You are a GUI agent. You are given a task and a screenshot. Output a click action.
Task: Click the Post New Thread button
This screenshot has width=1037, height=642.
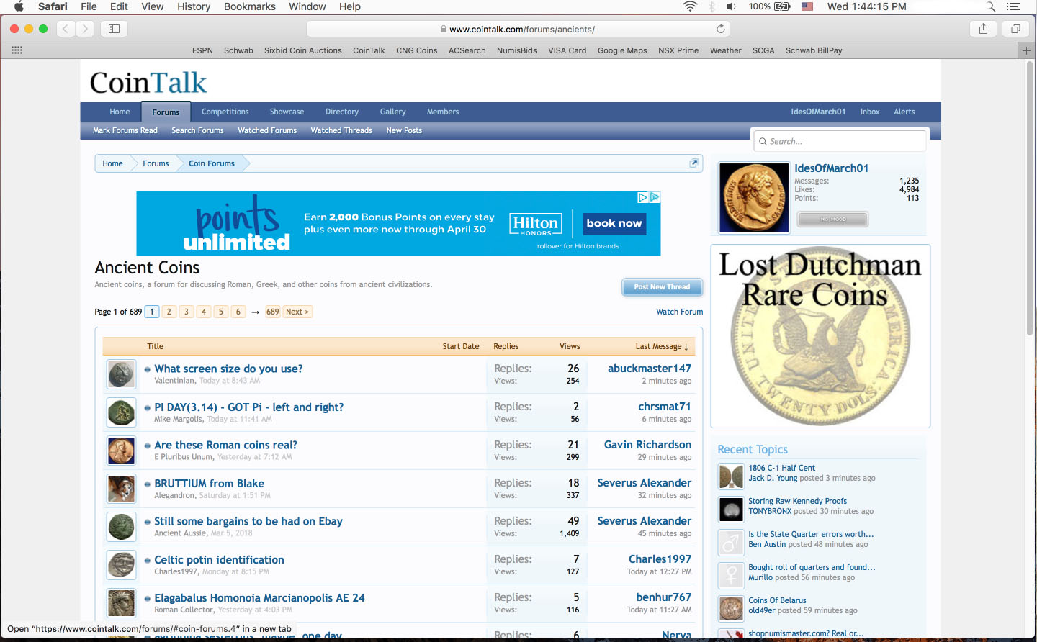[x=662, y=287]
